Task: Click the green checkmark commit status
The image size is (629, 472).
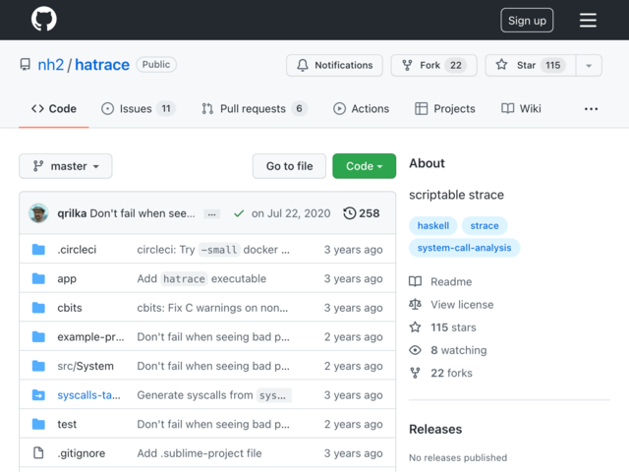Action: tap(239, 213)
